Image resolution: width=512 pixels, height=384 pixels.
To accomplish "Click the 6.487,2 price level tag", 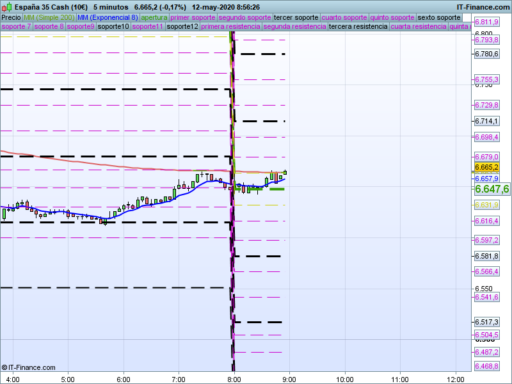I will [x=487, y=353].
